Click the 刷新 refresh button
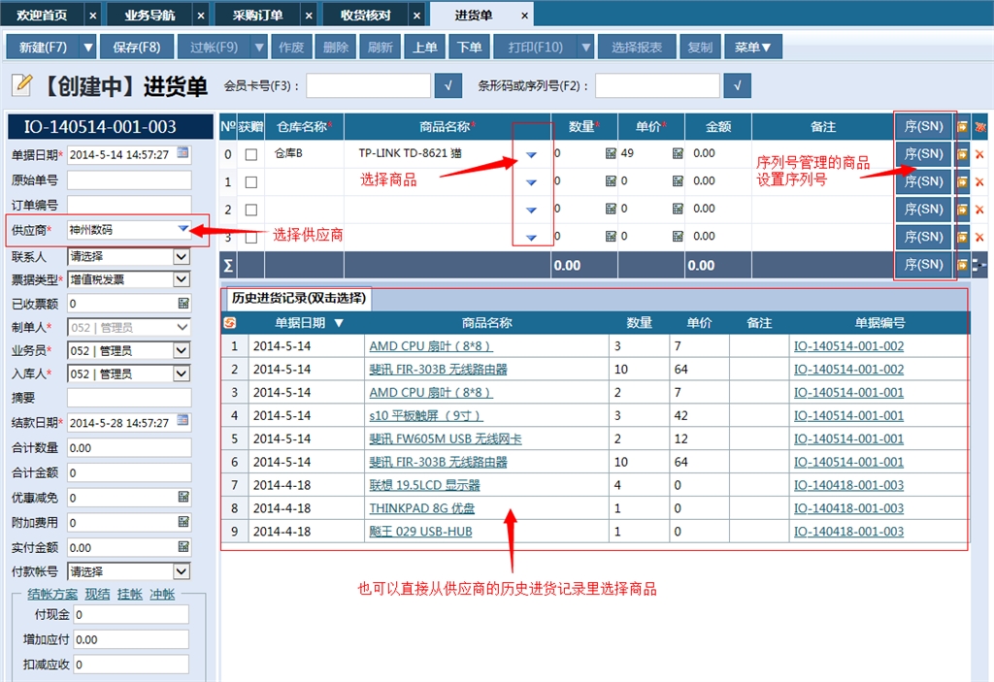The width and height of the screenshot is (994, 682). pyautogui.click(x=380, y=47)
